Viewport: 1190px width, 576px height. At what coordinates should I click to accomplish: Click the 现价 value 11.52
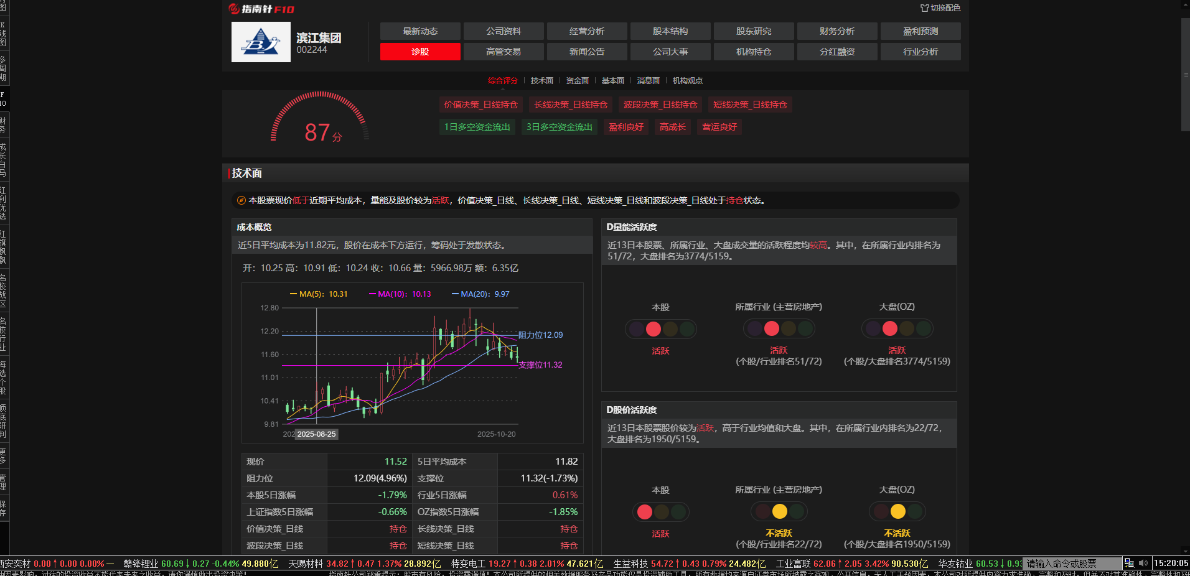point(396,462)
